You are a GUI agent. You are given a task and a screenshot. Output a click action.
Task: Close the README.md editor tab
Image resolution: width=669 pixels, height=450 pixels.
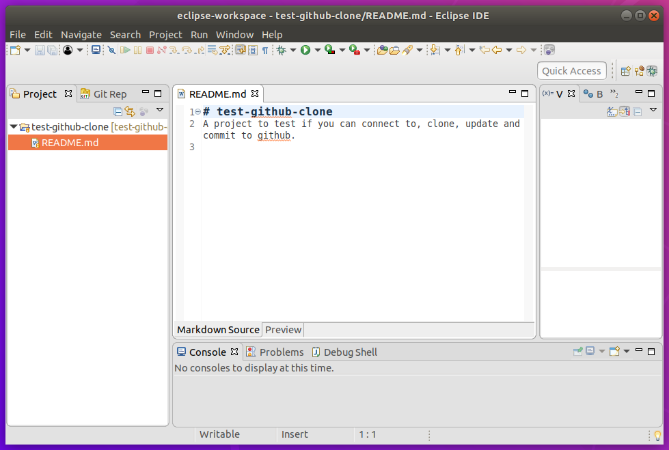point(255,94)
